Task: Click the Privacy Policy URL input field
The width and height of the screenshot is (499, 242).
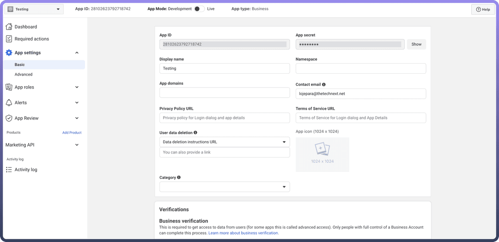Action: click(225, 118)
